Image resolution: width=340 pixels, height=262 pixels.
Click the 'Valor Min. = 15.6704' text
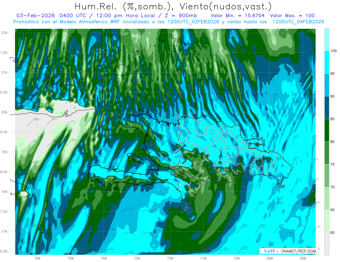coord(237,16)
